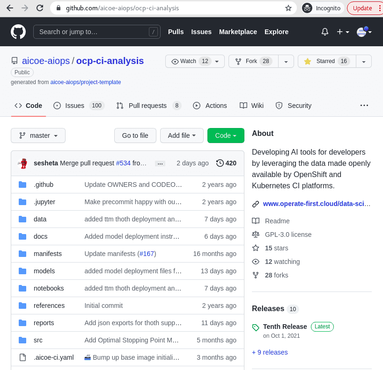
Task: Click the GitHub Octocat logo
Action: pos(18,32)
